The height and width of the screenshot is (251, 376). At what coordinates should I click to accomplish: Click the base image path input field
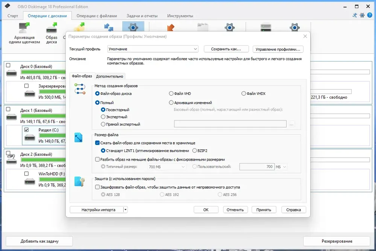pyautogui.click(x=230, y=124)
